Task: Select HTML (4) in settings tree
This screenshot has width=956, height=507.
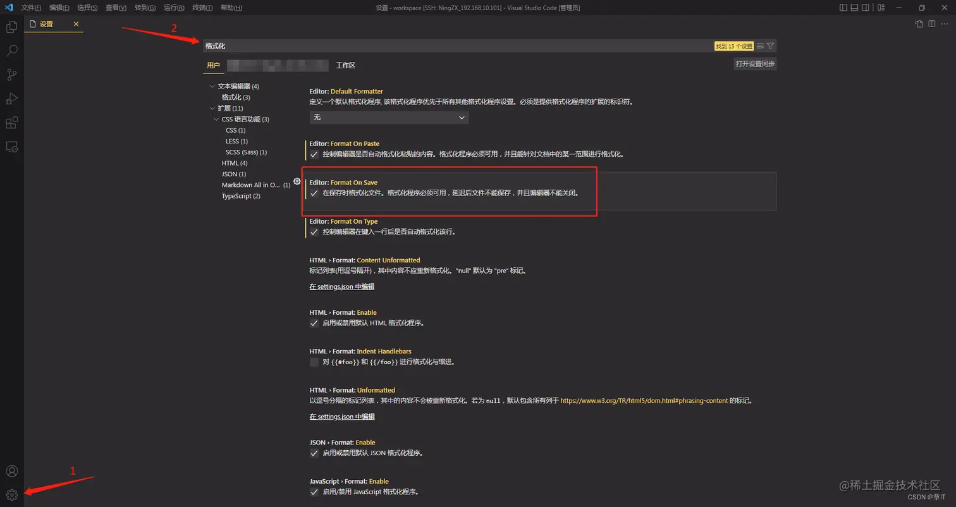Action: pos(235,163)
